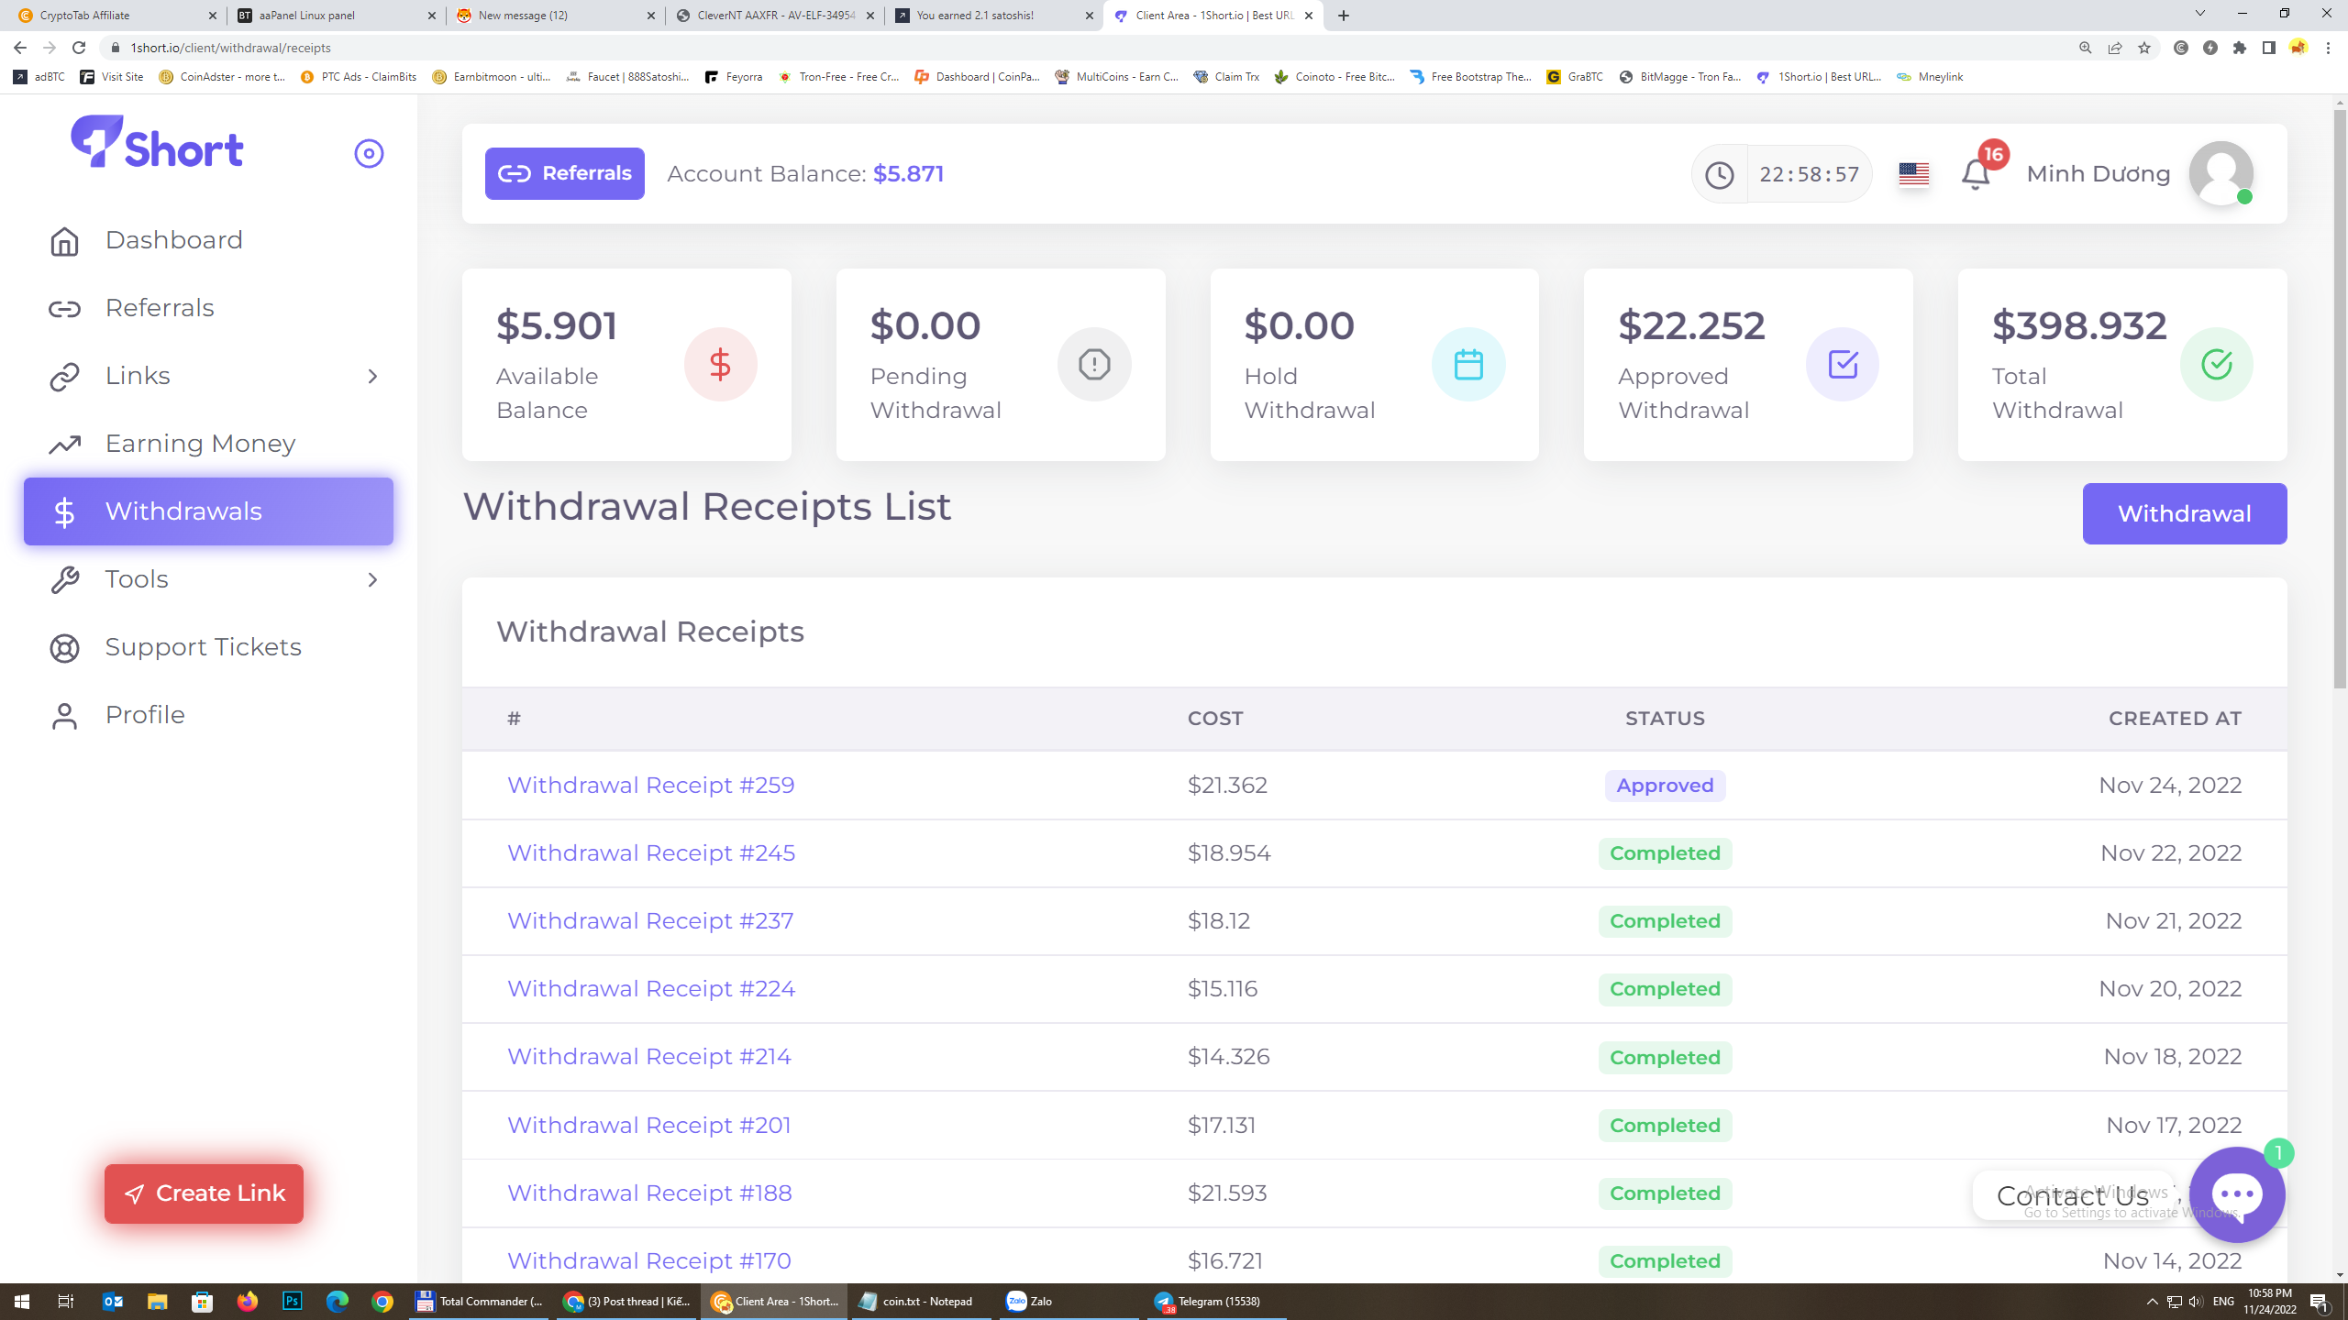
Task: Open the Contact Us chat bubble
Action: [2236, 1193]
